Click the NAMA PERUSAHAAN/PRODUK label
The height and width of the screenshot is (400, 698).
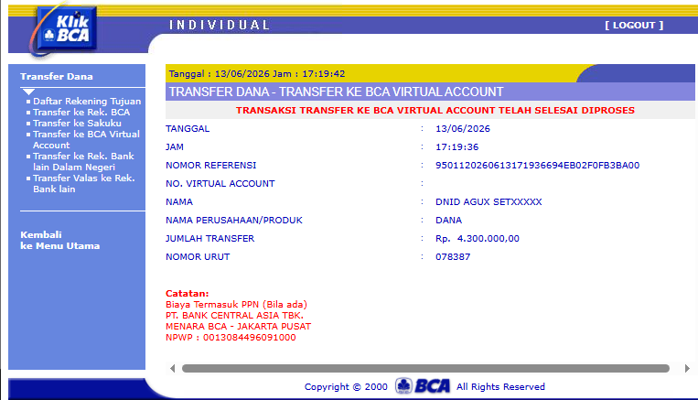233,220
